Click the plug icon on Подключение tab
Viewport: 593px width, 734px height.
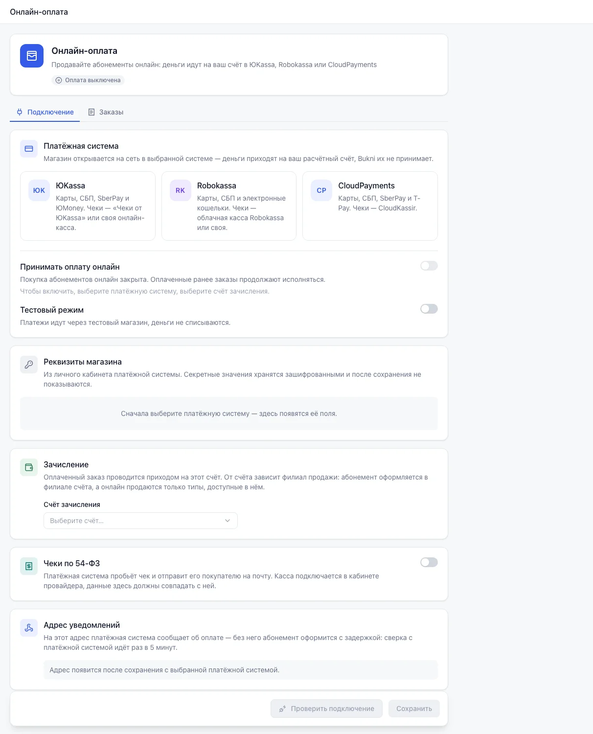20,112
